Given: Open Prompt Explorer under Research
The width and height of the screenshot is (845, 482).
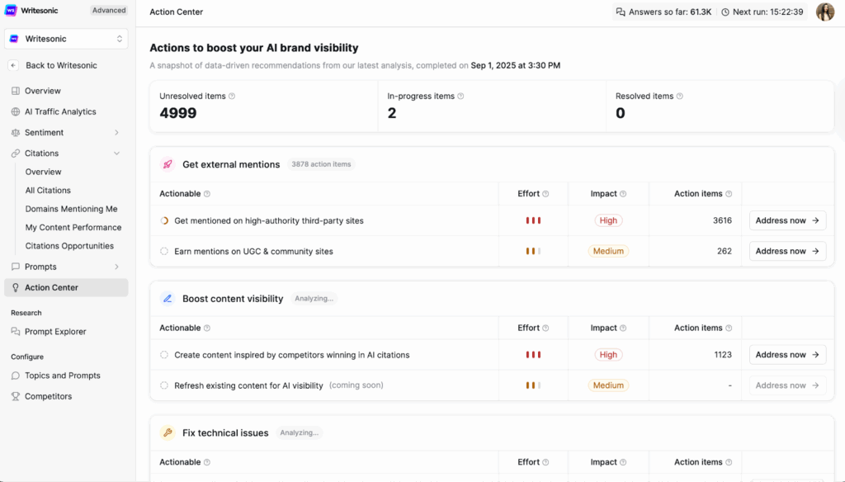Looking at the screenshot, I should 55,332.
